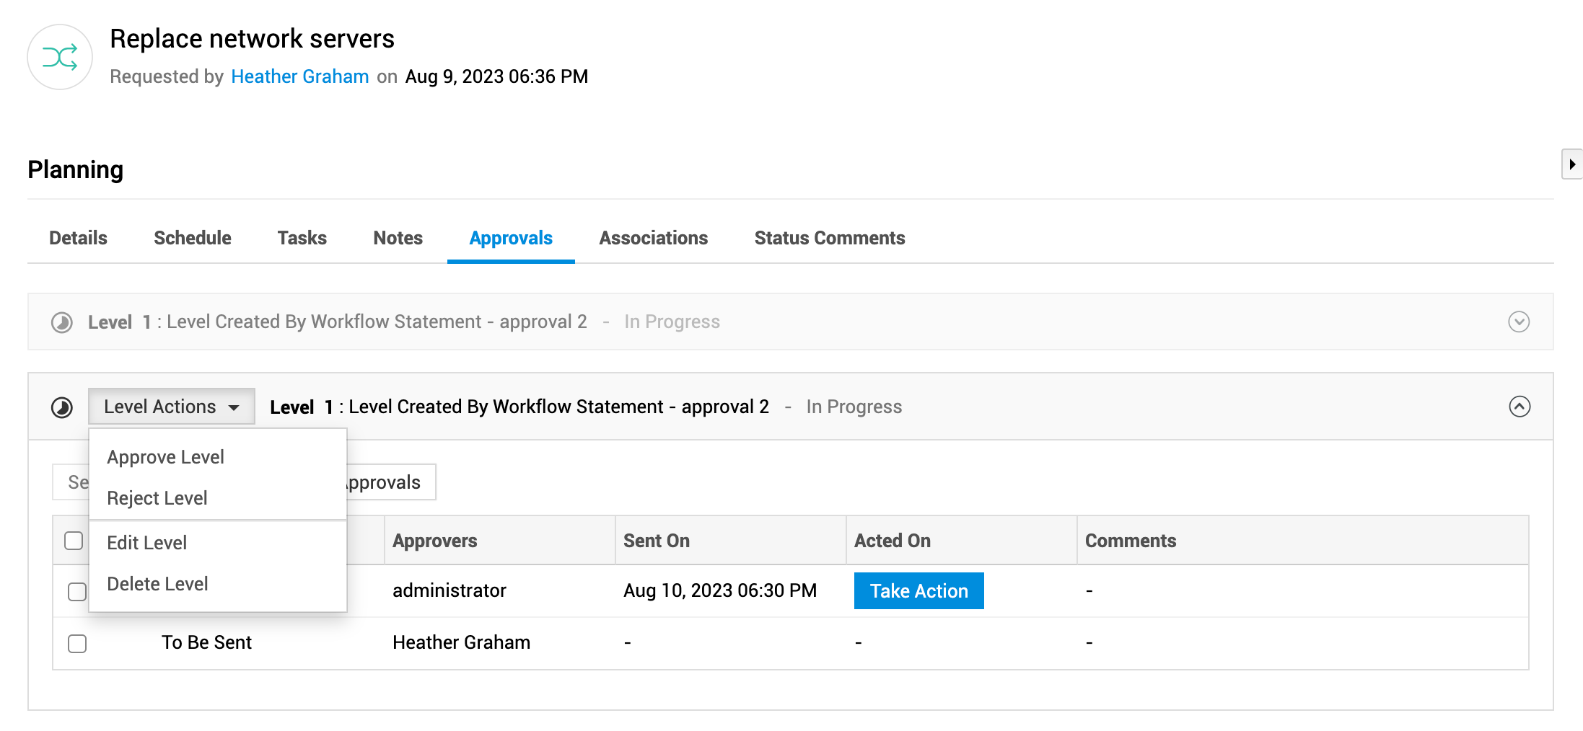Click the in-progress icon beside Level Actions
Screen dimensions: 1583x731
coord(62,407)
